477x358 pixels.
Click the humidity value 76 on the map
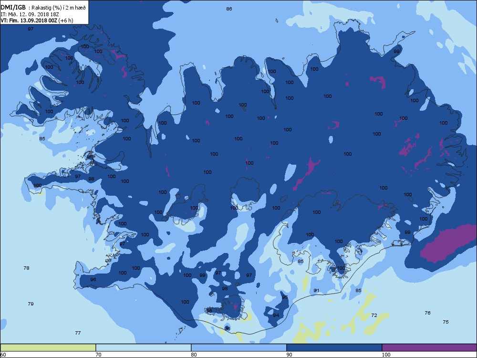(x=427, y=313)
